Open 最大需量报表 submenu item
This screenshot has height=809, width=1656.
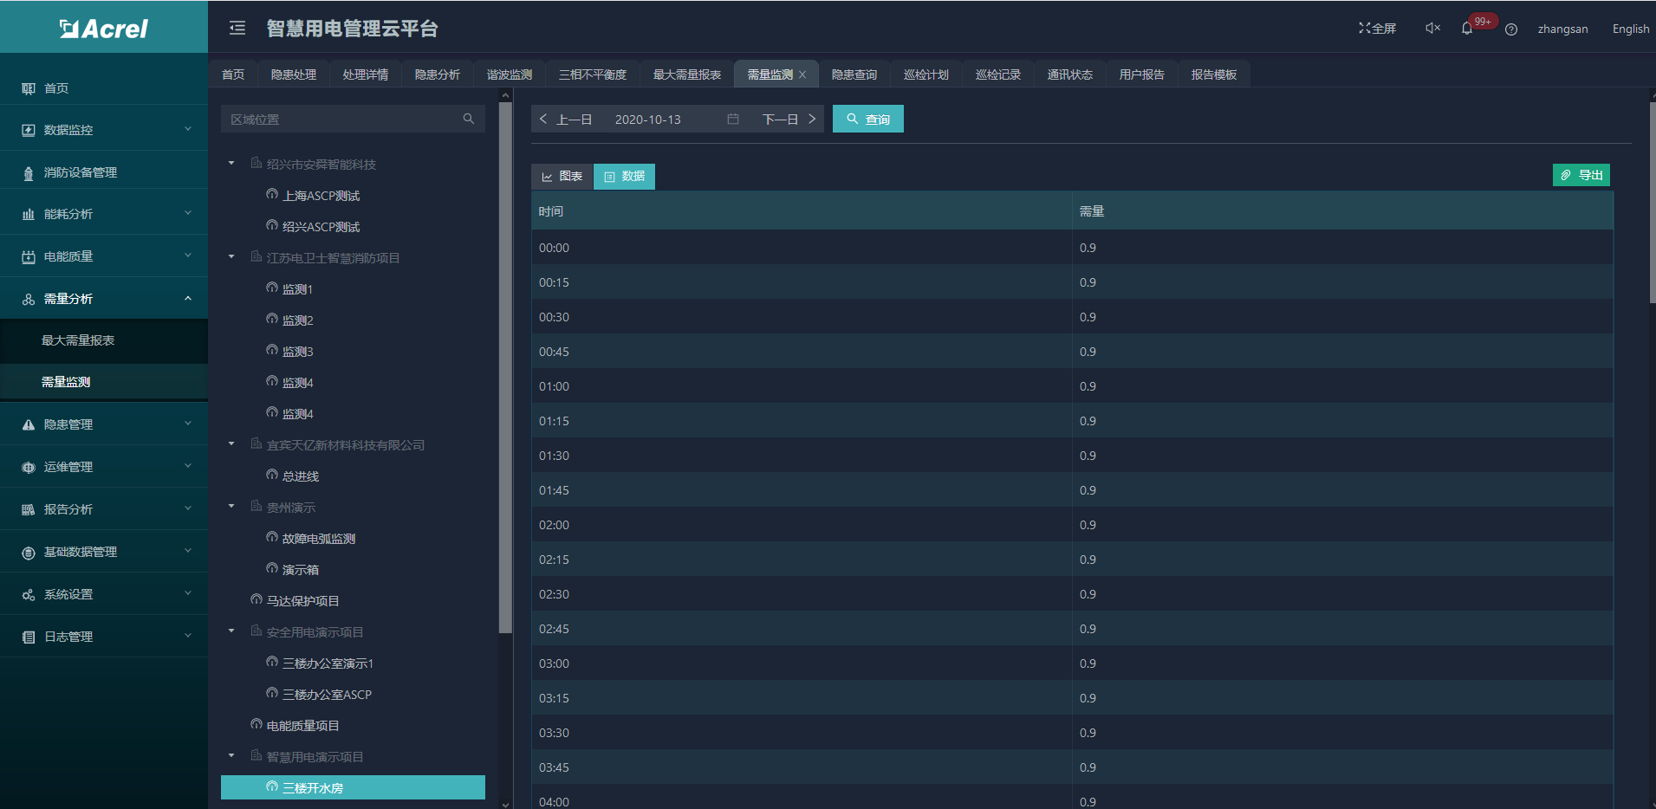[104, 340]
